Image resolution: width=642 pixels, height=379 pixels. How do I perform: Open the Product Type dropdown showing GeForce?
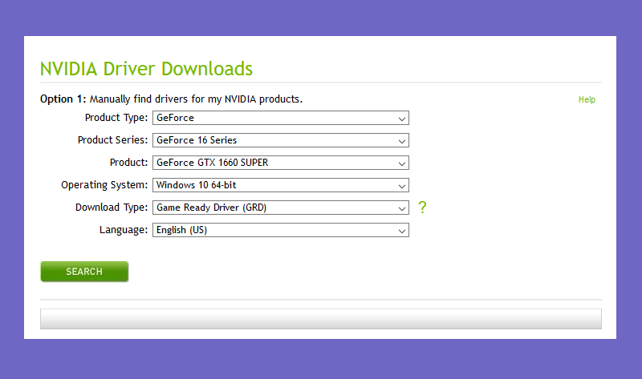point(280,118)
